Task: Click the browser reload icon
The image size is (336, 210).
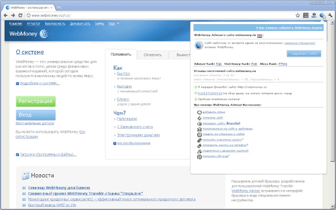Action: [x=20, y=15]
